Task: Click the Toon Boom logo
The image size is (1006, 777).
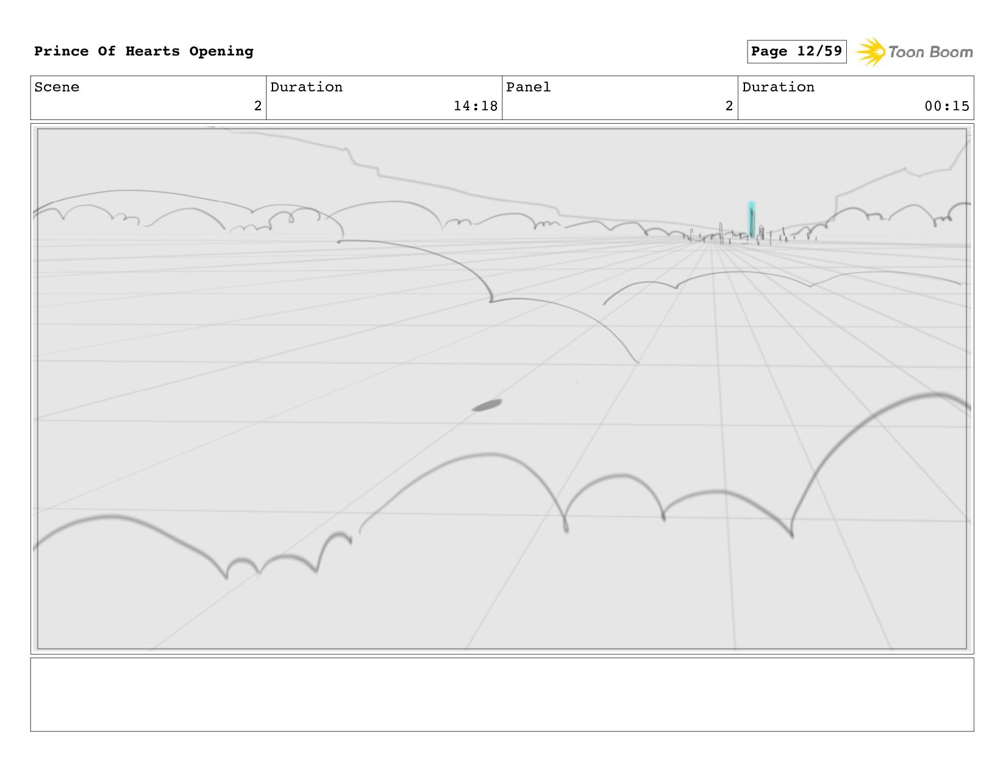Action: point(914,52)
